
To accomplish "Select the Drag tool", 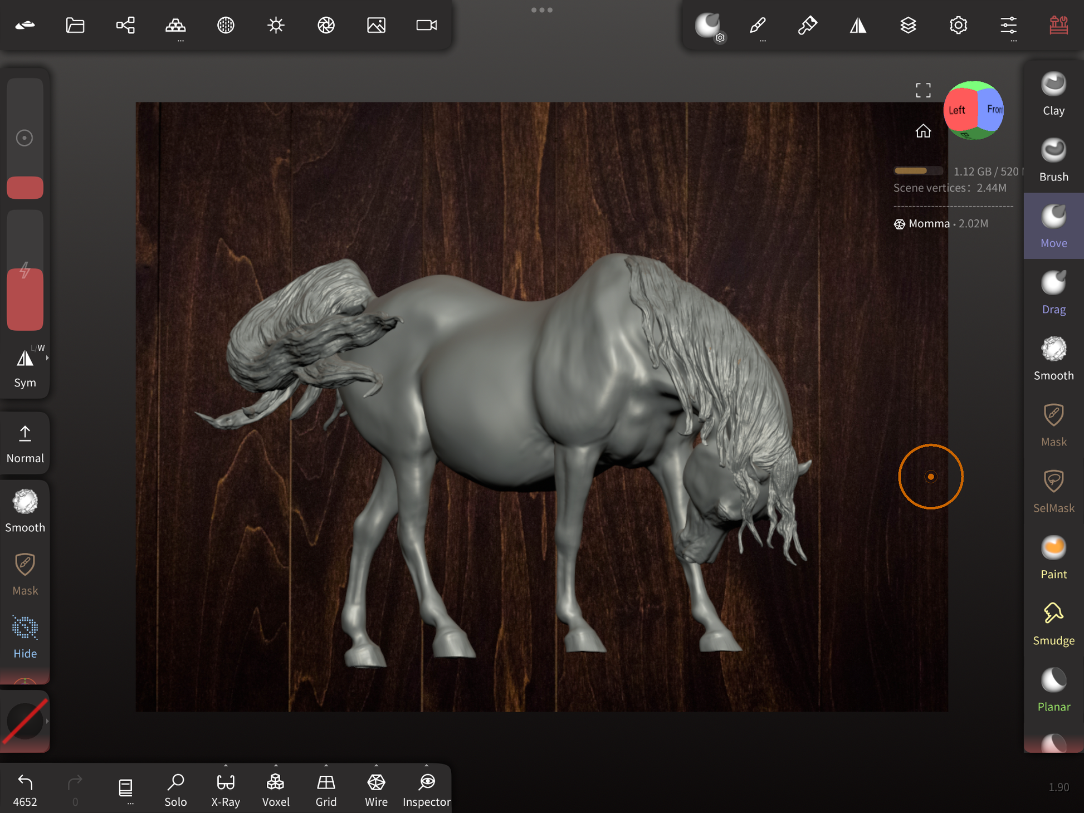I will point(1053,292).
